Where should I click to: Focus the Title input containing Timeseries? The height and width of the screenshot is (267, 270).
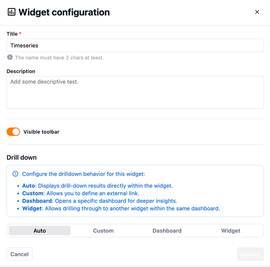tap(135, 45)
